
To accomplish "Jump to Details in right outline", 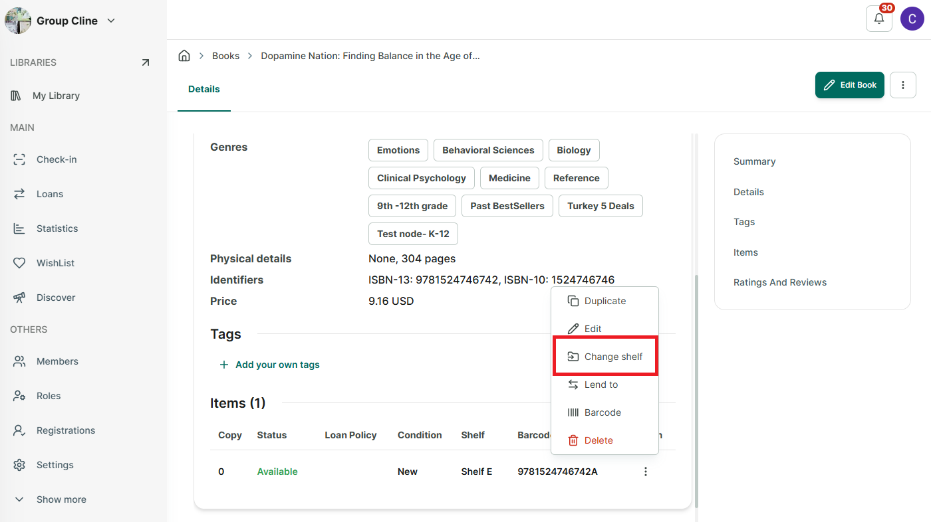I will [749, 192].
